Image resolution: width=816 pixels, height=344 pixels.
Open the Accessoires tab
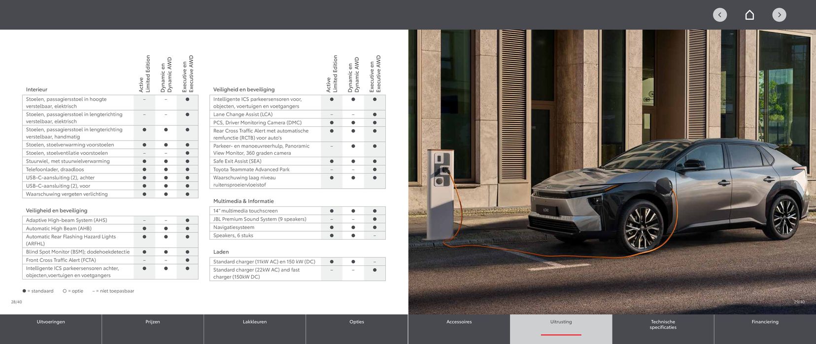459,322
